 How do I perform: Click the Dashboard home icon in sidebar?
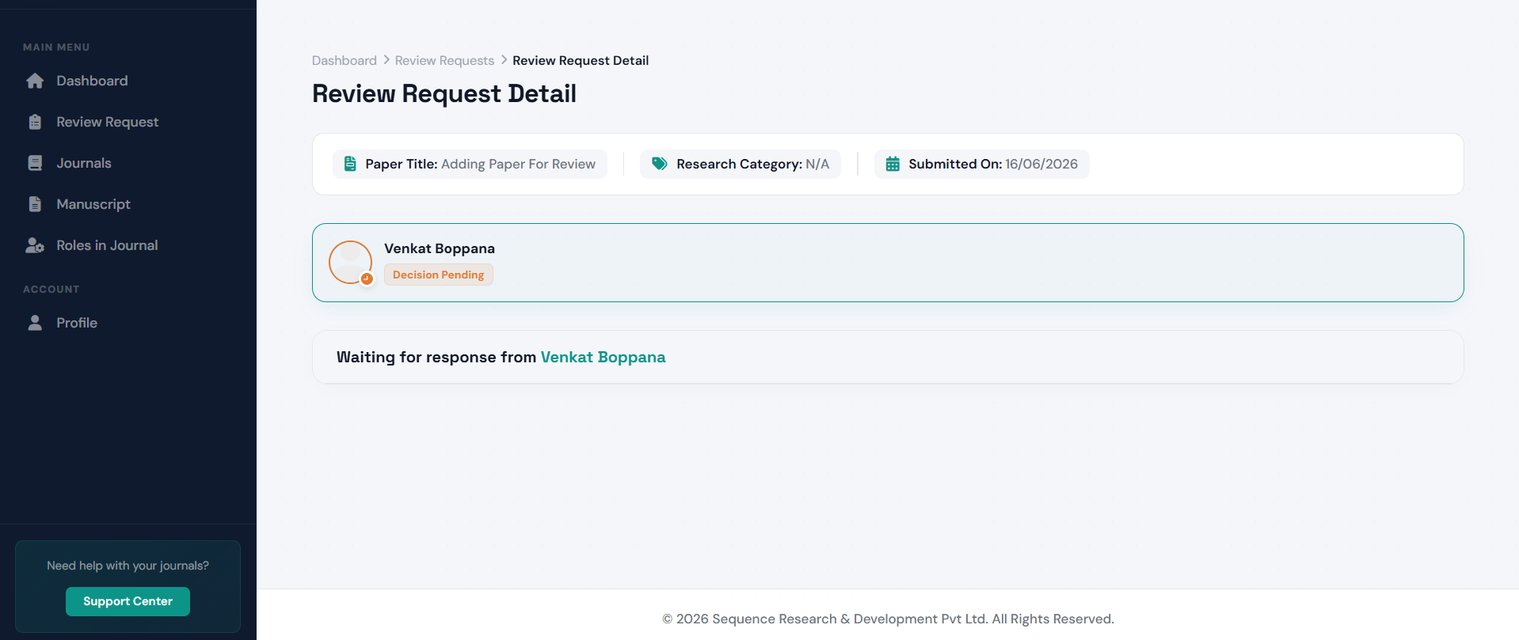[35, 81]
